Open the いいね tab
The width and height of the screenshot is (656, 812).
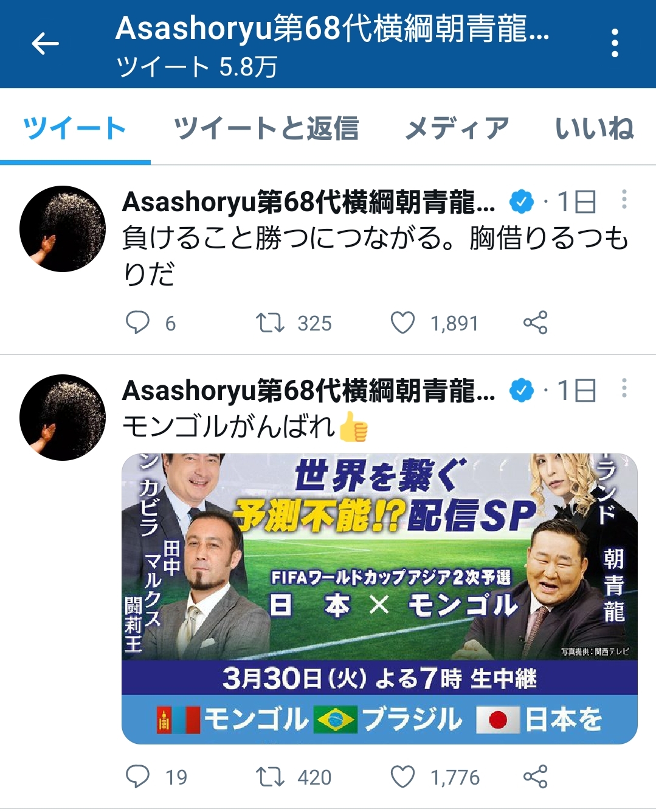click(595, 128)
